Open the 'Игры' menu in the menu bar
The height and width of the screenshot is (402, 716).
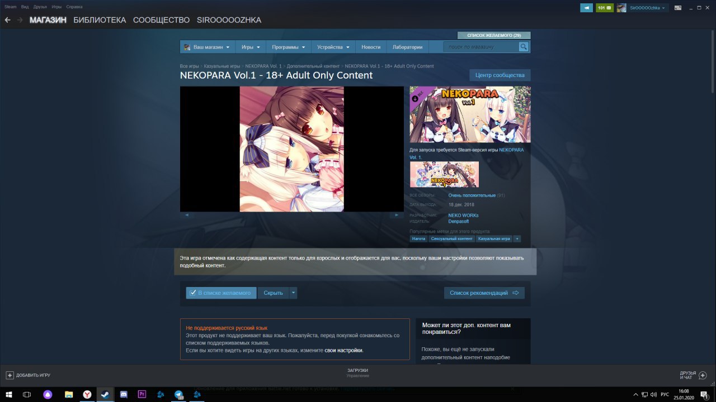pyautogui.click(x=56, y=7)
